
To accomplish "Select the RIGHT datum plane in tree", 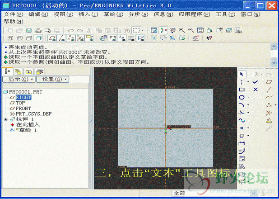I will click(23, 97).
